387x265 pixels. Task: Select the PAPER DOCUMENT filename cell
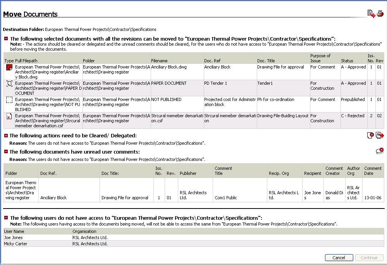[177, 88]
